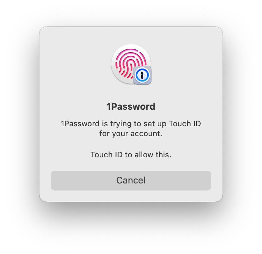Click the words "Touch ID" in the first message line
Screen dimensions: 262x254
pos(185,124)
